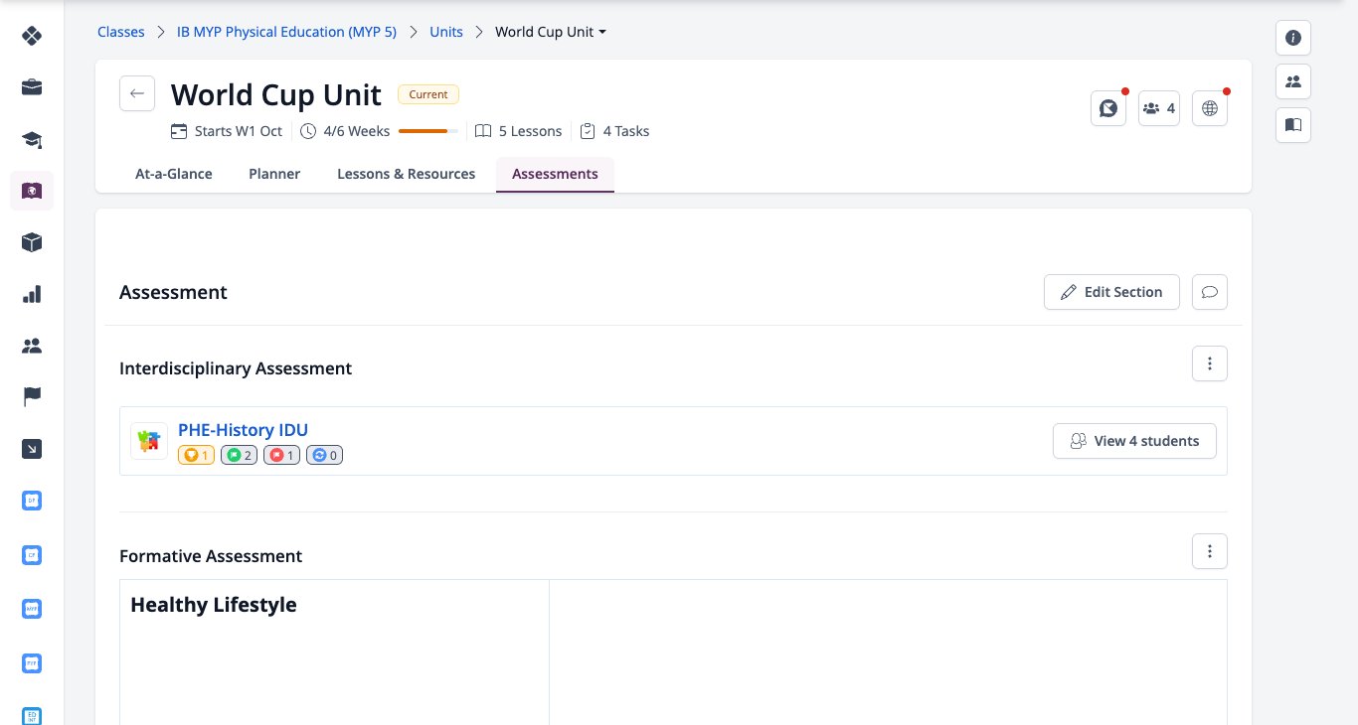The image size is (1358, 725).
Task: Open the flag icon in sidebar
Action: point(32,397)
